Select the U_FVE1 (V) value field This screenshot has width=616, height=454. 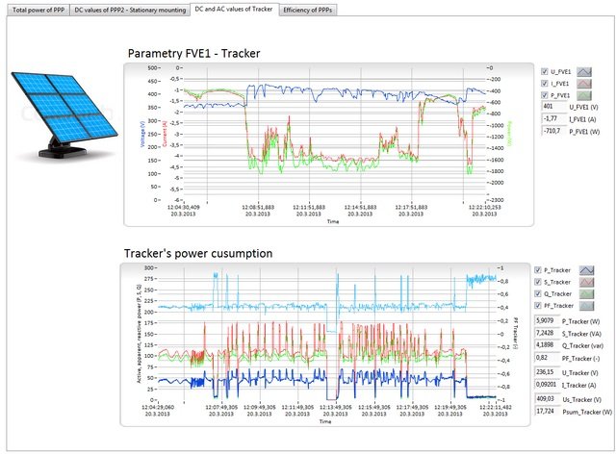coord(554,107)
